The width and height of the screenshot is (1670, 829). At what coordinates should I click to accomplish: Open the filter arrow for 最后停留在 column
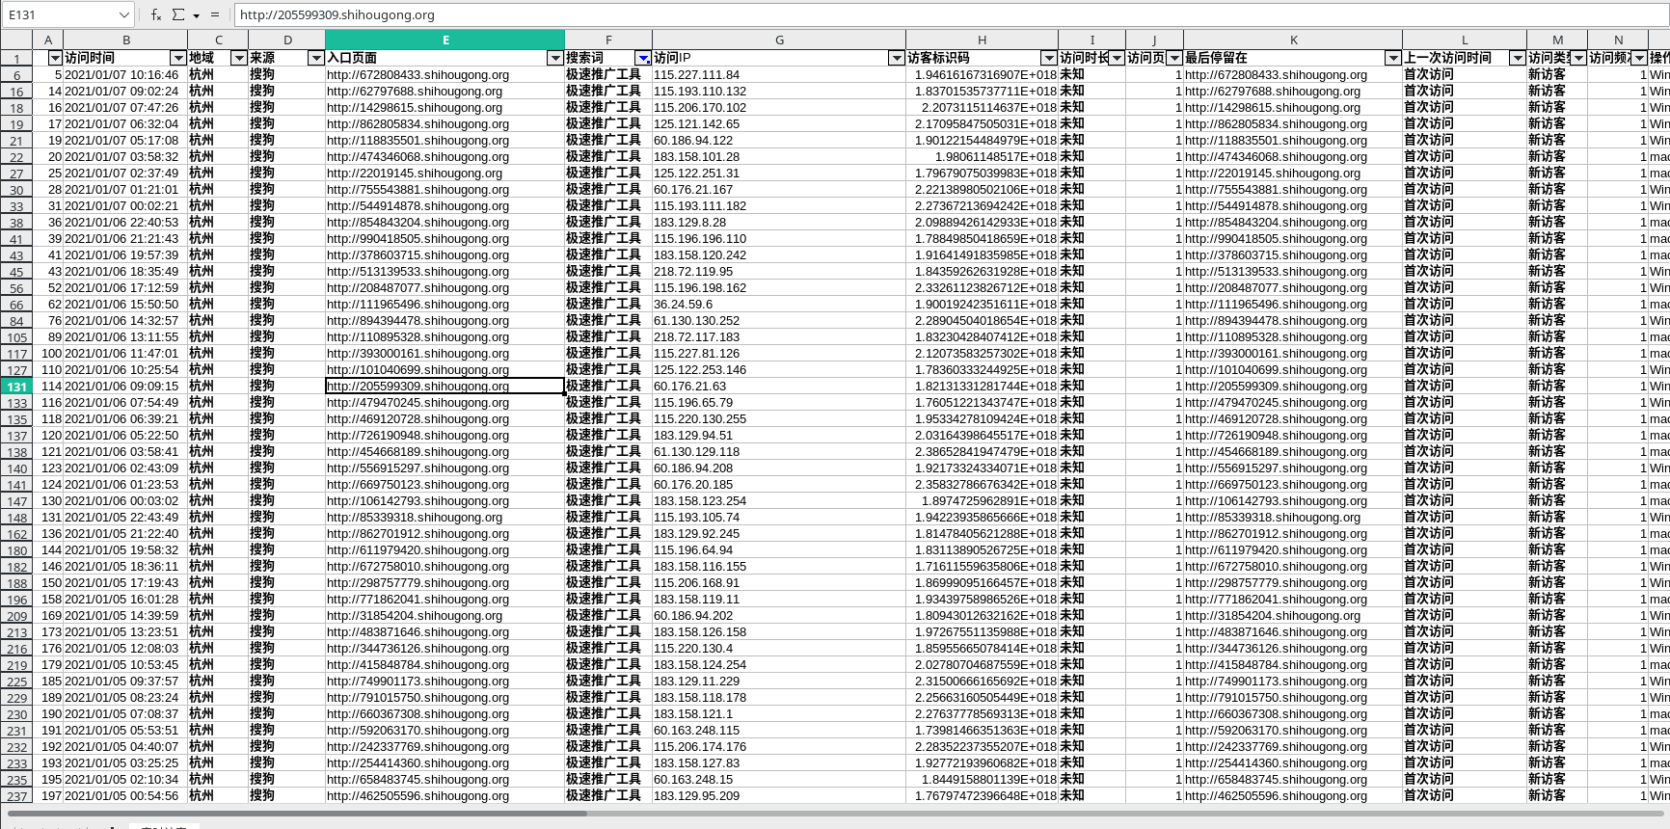[x=1392, y=58]
